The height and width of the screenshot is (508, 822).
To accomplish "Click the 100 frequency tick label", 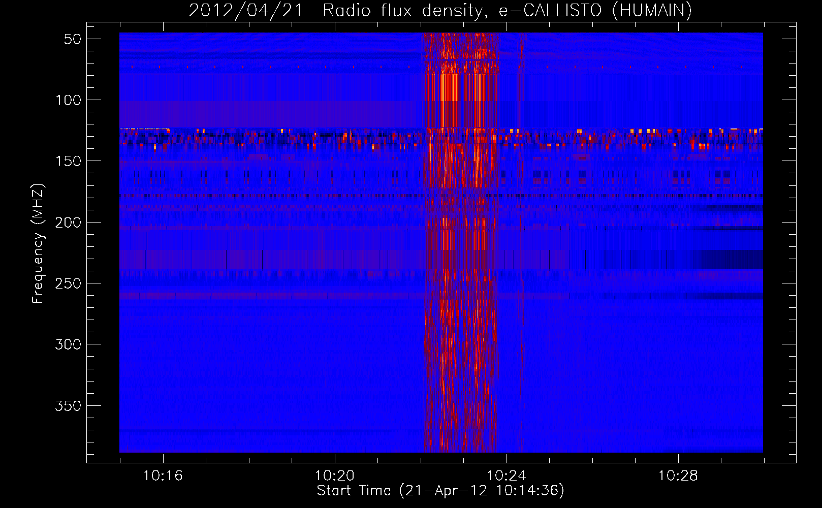I will pos(68,100).
